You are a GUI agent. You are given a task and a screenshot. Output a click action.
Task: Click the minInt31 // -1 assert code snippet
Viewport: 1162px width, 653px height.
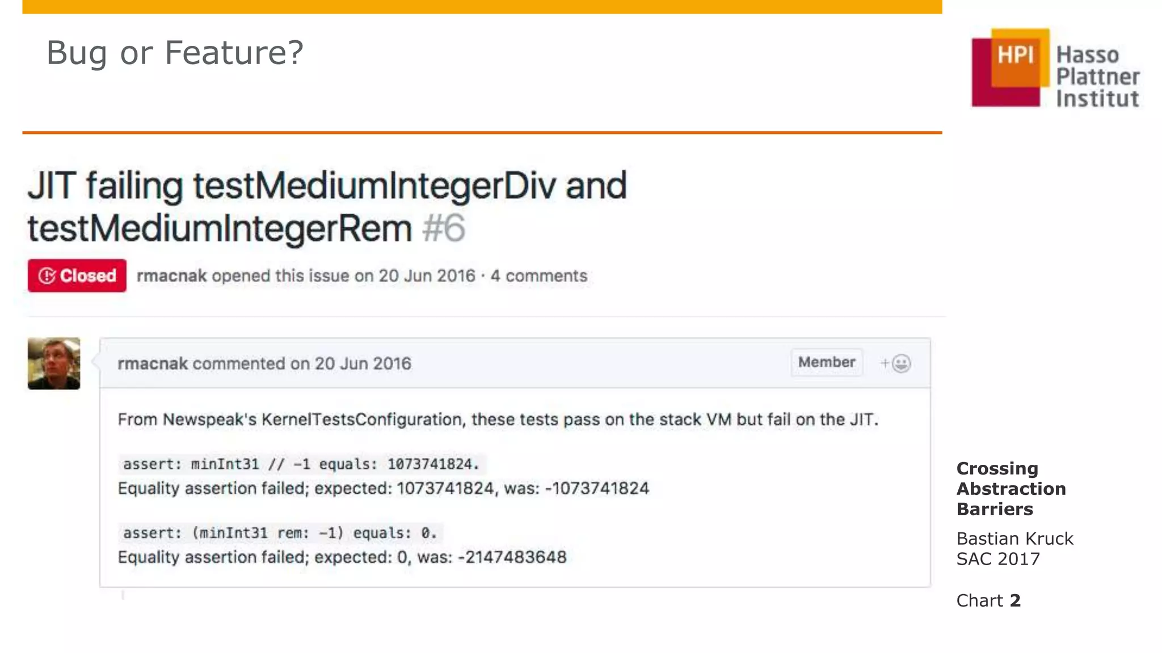pos(301,464)
